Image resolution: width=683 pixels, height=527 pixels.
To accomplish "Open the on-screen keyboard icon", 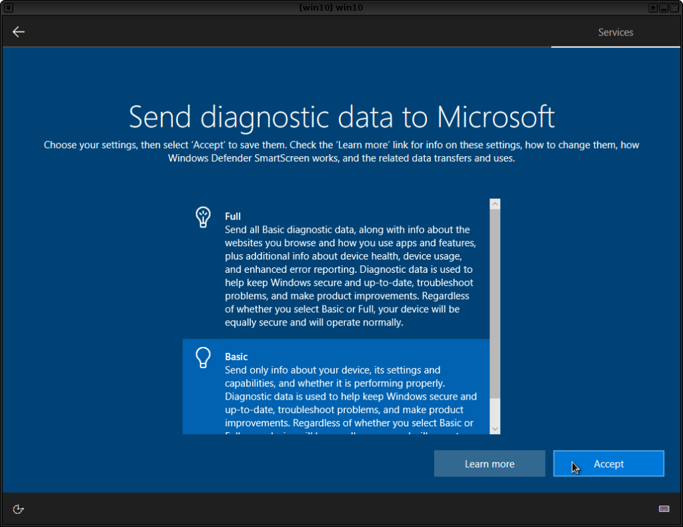I will (x=664, y=509).
